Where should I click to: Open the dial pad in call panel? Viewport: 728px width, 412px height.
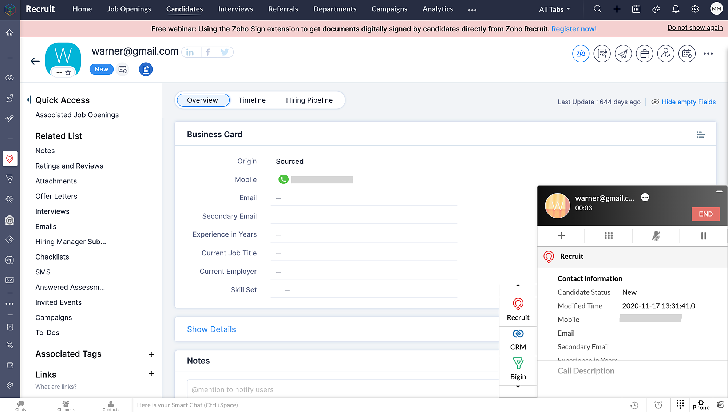click(609, 236)
